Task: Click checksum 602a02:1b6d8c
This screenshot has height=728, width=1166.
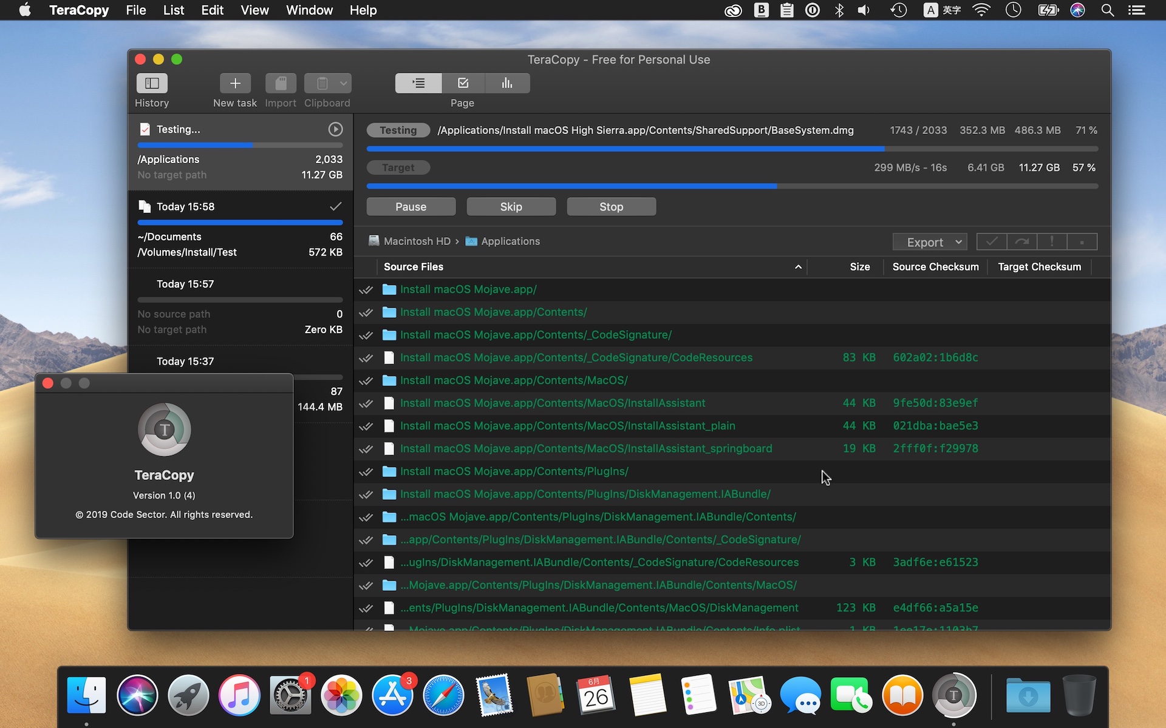Action: coord(935,358)
